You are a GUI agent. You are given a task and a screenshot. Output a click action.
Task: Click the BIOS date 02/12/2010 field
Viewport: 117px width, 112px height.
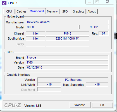point(67,67)
